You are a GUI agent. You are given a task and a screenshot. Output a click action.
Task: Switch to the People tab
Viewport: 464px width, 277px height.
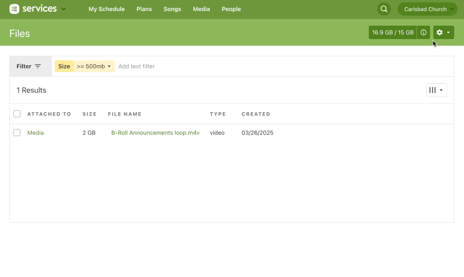pos(231,9)
